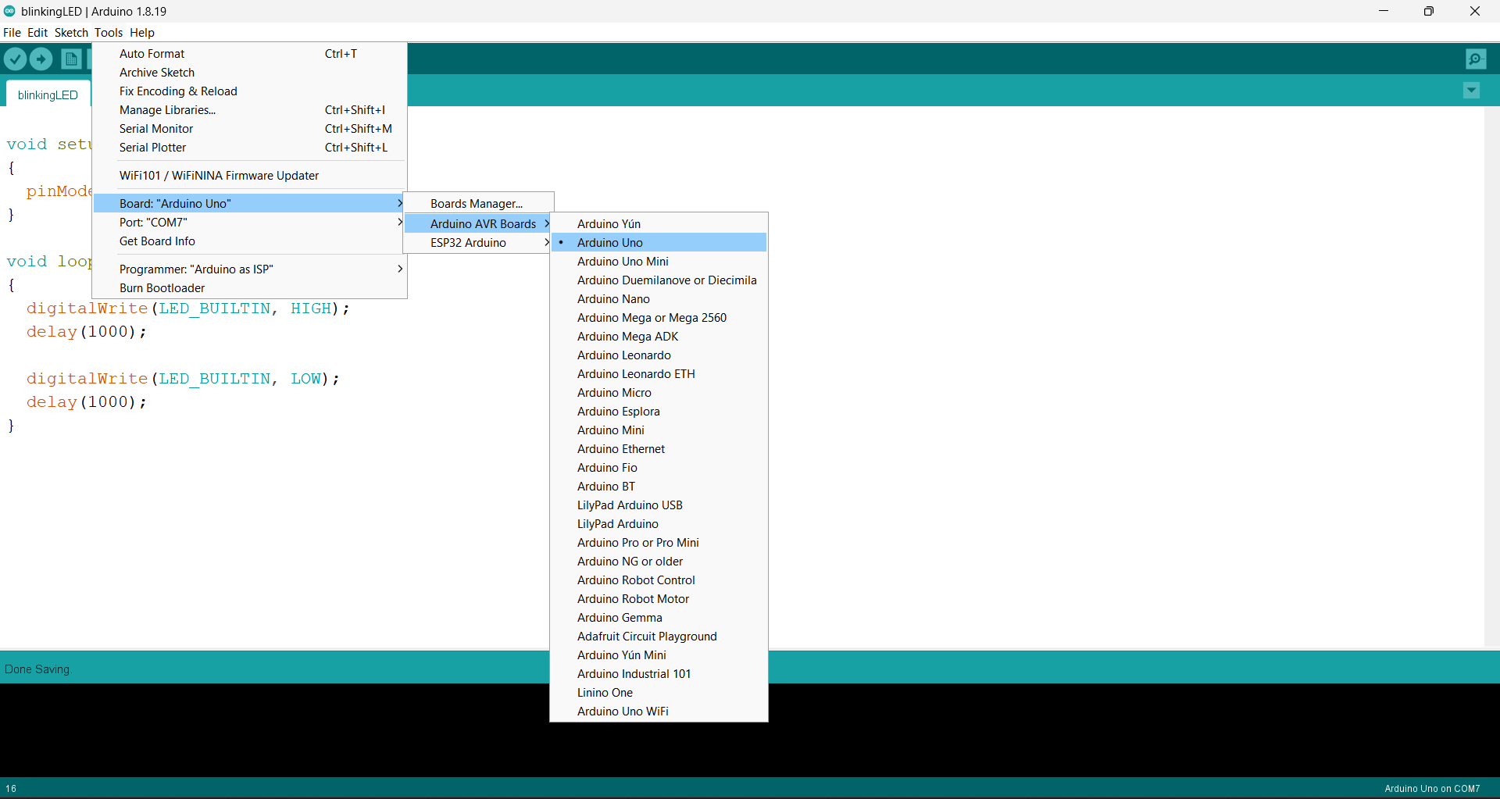Image resolution: width=1500 pixels, height=799 pixels.
Task: Select Arduino Mega or Mega 2560
Action: [x=659, y=318]
